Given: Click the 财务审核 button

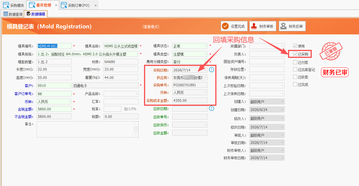Looking at the screenshot, I should (263, 26).
